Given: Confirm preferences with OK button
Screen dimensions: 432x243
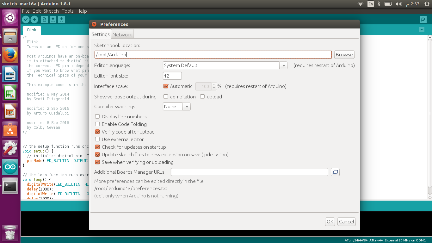Looking at the screenshot, I should coord(330,221).
